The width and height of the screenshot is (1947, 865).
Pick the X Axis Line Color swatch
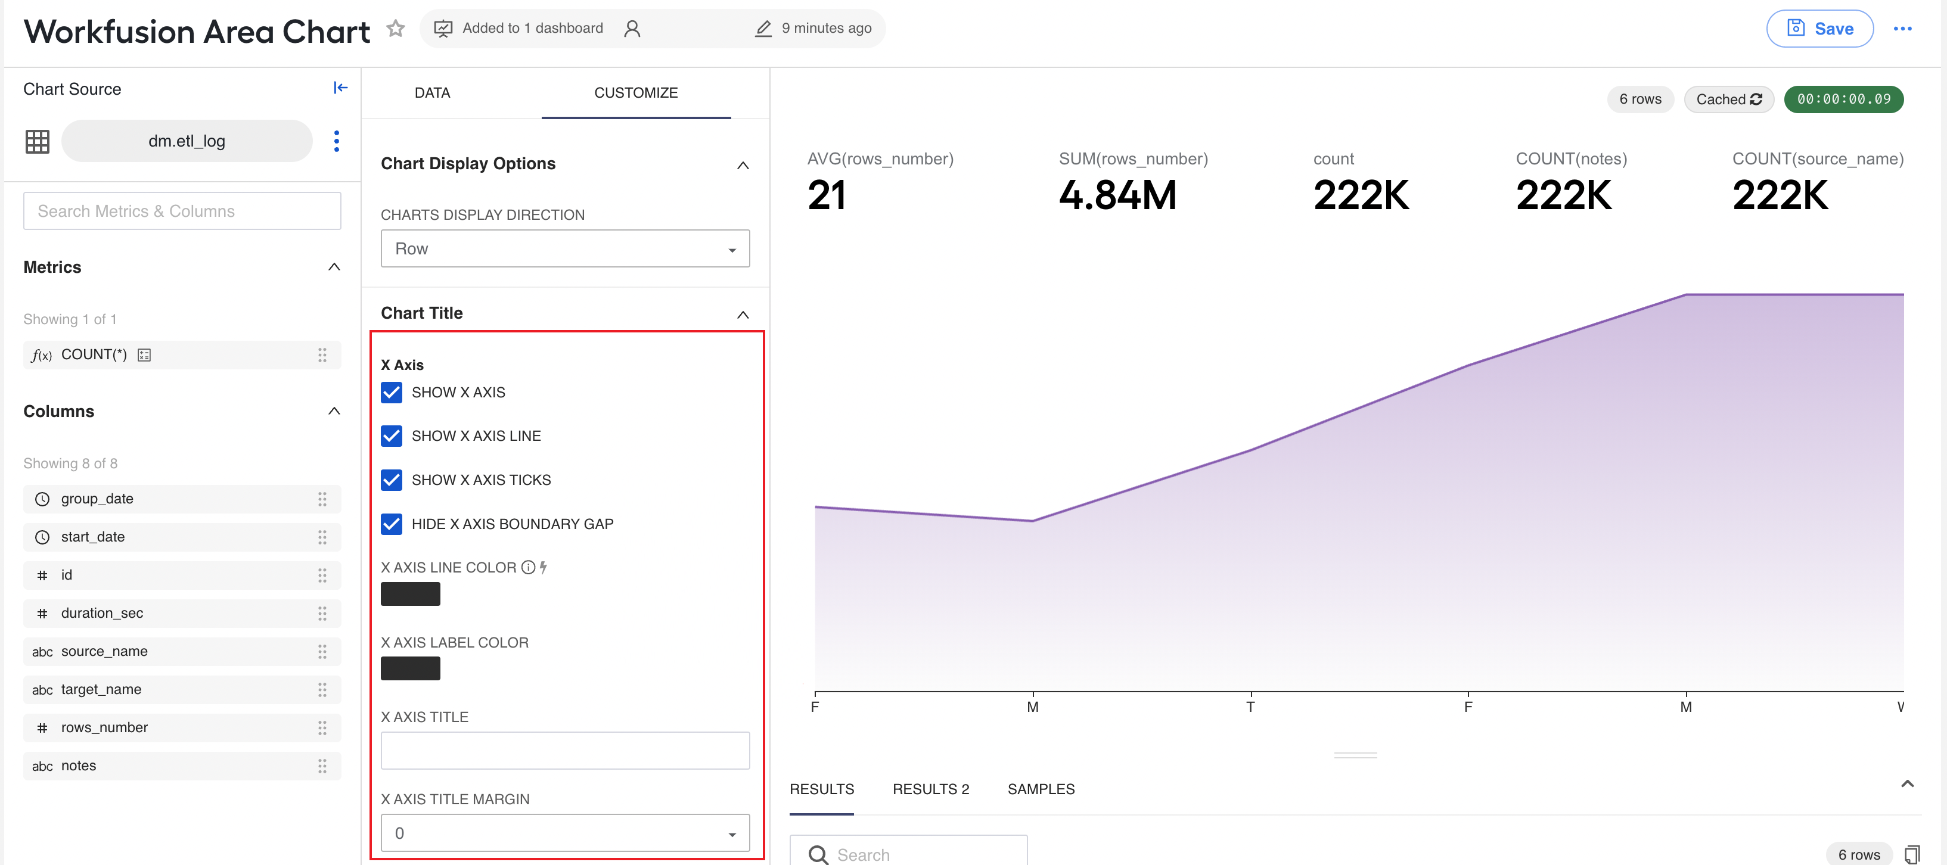409,594
